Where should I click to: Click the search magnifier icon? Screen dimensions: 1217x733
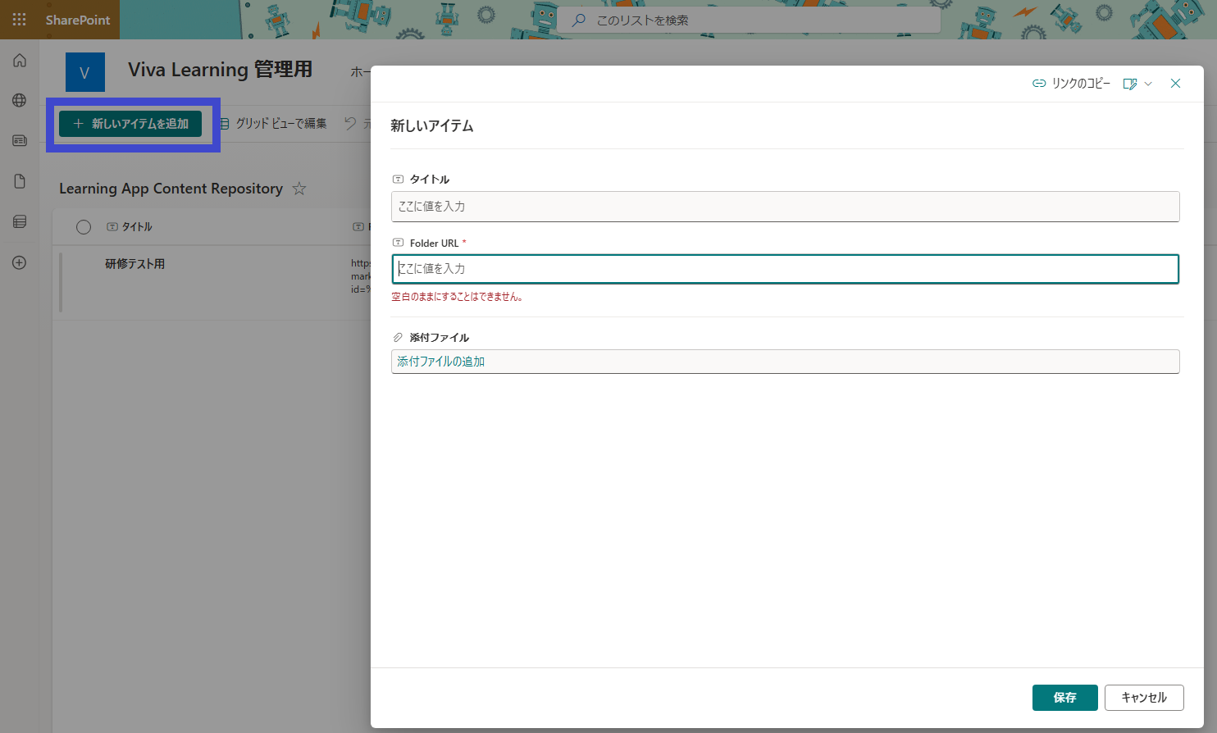pos(579,20)
